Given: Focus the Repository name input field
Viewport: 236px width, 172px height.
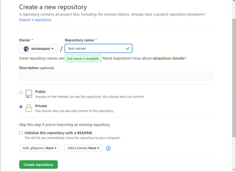Looking at the screenshot, I should pyautogui.click(x=98, y=48).
